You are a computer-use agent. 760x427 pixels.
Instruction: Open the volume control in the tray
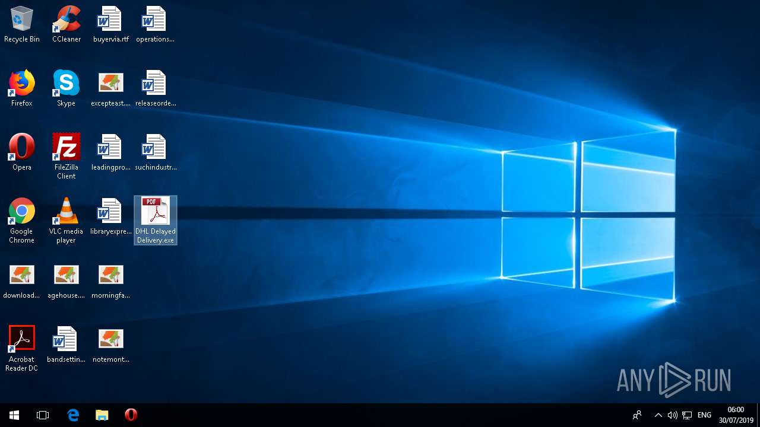pyautogui.click(x=672, y=415)
